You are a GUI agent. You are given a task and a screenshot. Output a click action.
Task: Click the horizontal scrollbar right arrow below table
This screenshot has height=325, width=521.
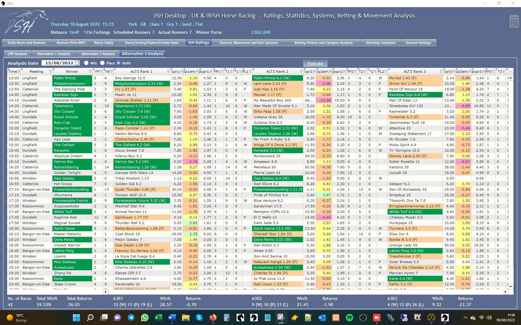point(505,292)
